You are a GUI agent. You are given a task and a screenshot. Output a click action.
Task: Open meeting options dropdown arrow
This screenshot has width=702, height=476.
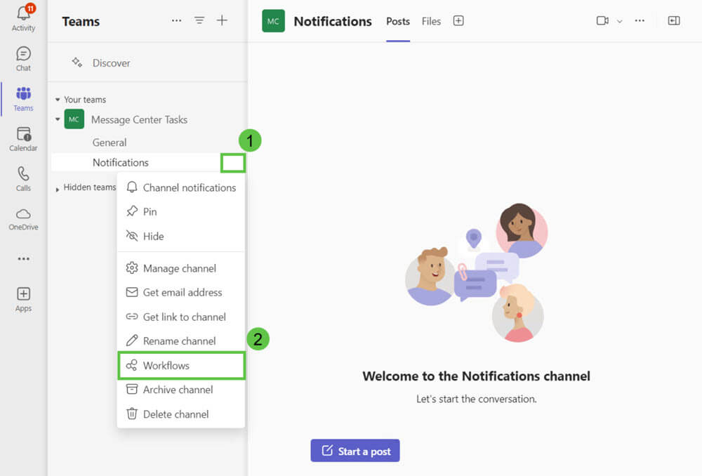click(620, 21)
